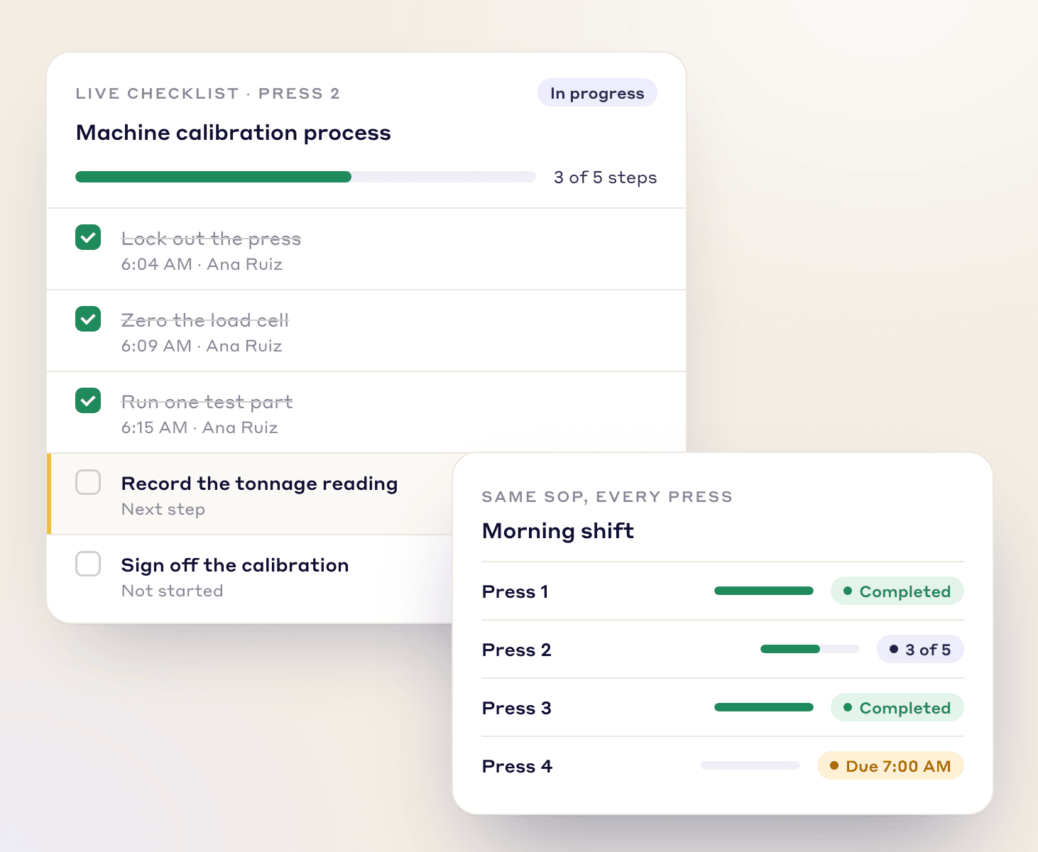Check the Record the tonnage reading box

pos(88,482)
